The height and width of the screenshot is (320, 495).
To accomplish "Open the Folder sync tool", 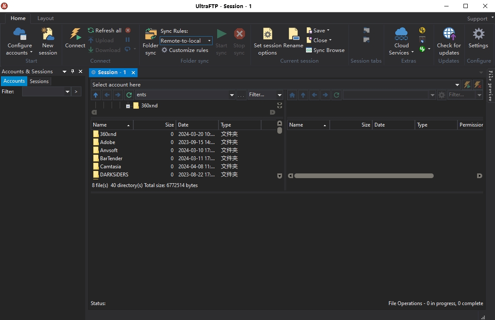I will (x=150, y=40).
